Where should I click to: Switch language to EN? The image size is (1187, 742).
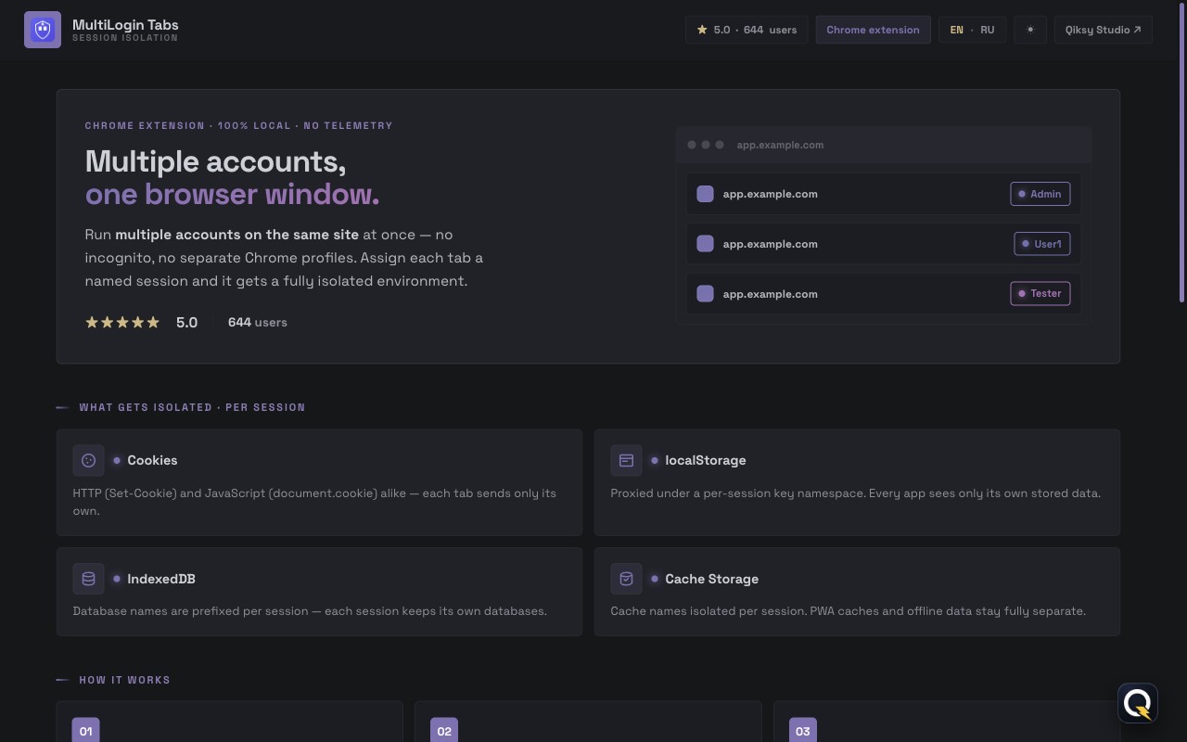956,30
